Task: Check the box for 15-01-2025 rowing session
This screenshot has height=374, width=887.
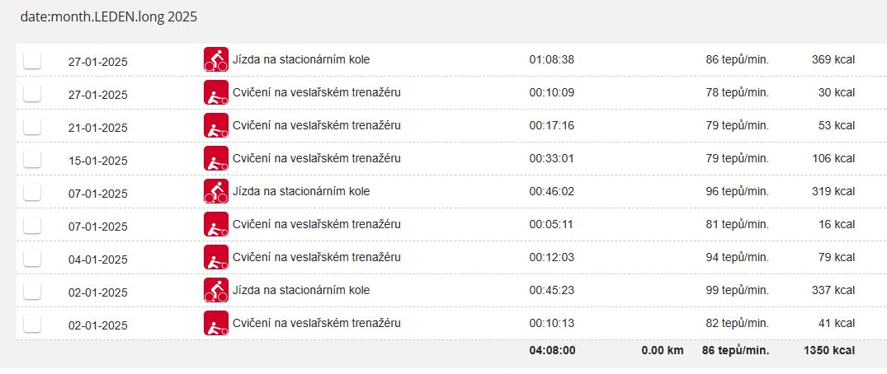Action: point(32,159)
